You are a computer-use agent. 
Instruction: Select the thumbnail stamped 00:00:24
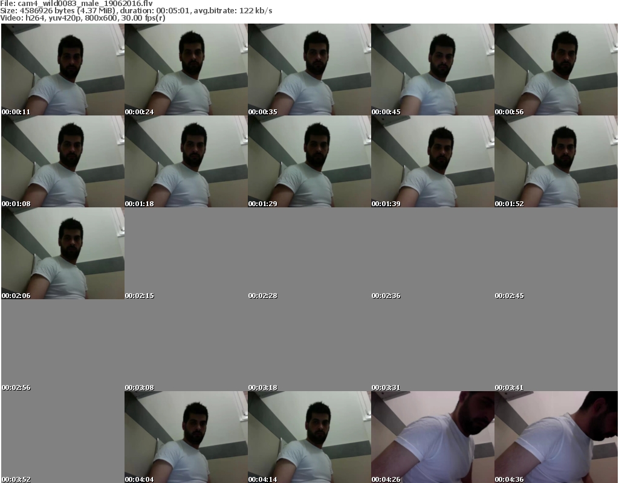(186, 70)
